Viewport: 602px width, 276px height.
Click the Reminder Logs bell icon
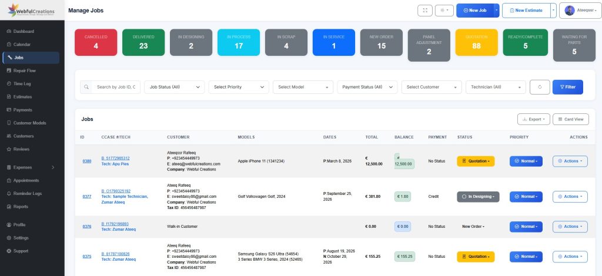(x=9, y=194)
